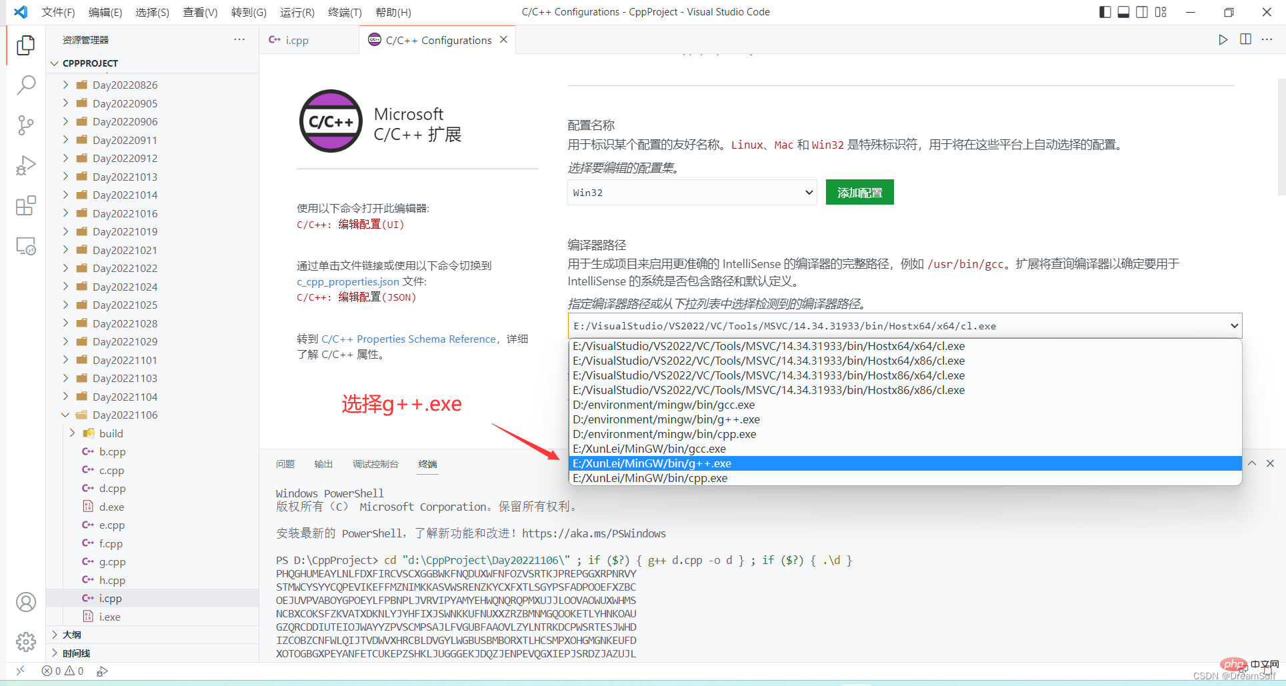
Task: Open the Source Control view
Action: [25, 125]
